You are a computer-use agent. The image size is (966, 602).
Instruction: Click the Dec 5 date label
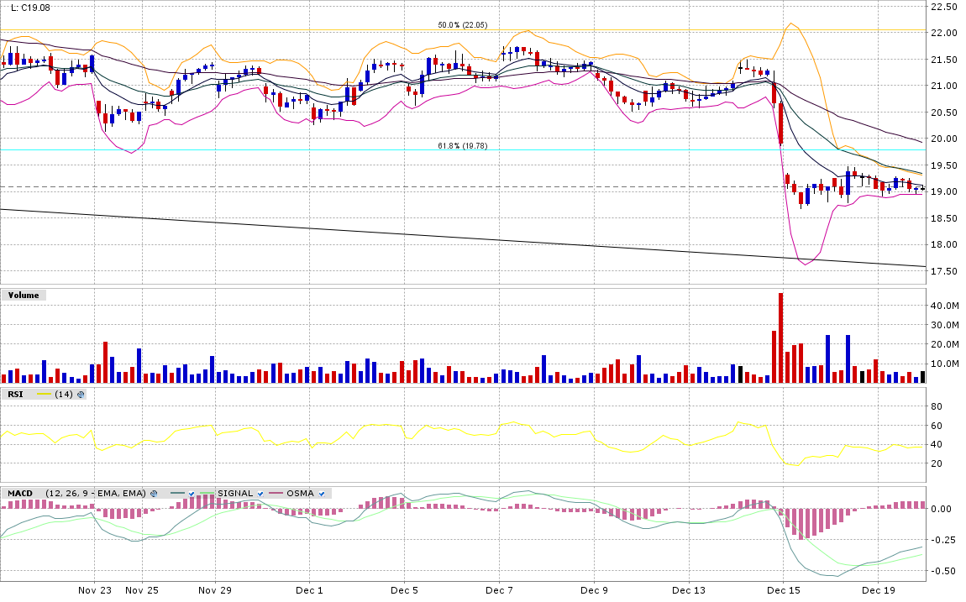tap(404, 590)
